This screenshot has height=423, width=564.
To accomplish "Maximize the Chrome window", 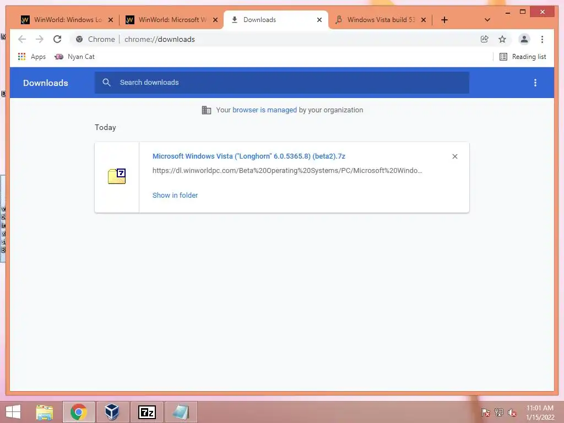I will pyautogui.click(x=523, y=12).
